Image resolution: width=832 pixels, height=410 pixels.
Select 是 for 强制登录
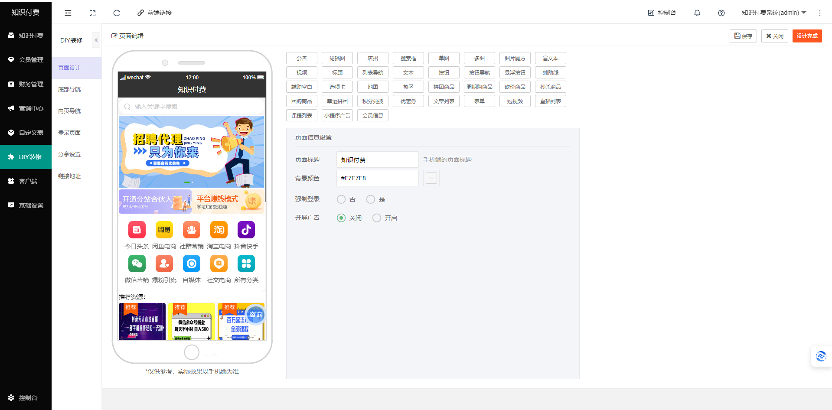371,199
